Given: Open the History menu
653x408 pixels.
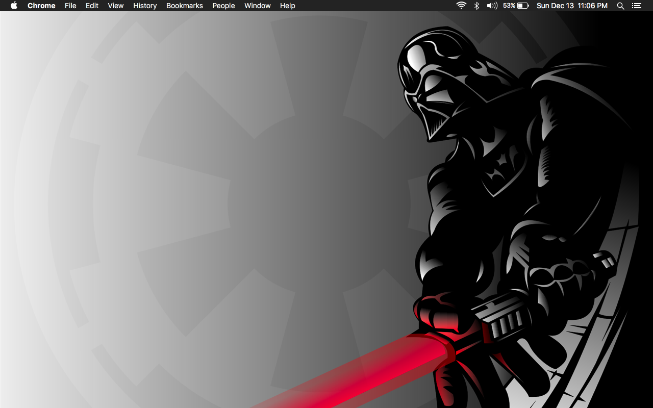Looking at the screenshot, I should 145,6.
